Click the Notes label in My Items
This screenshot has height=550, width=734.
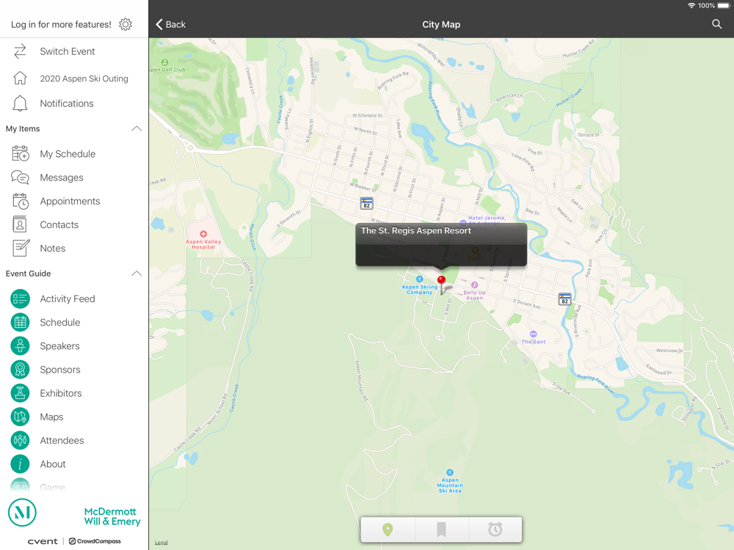tap(52, 249)
